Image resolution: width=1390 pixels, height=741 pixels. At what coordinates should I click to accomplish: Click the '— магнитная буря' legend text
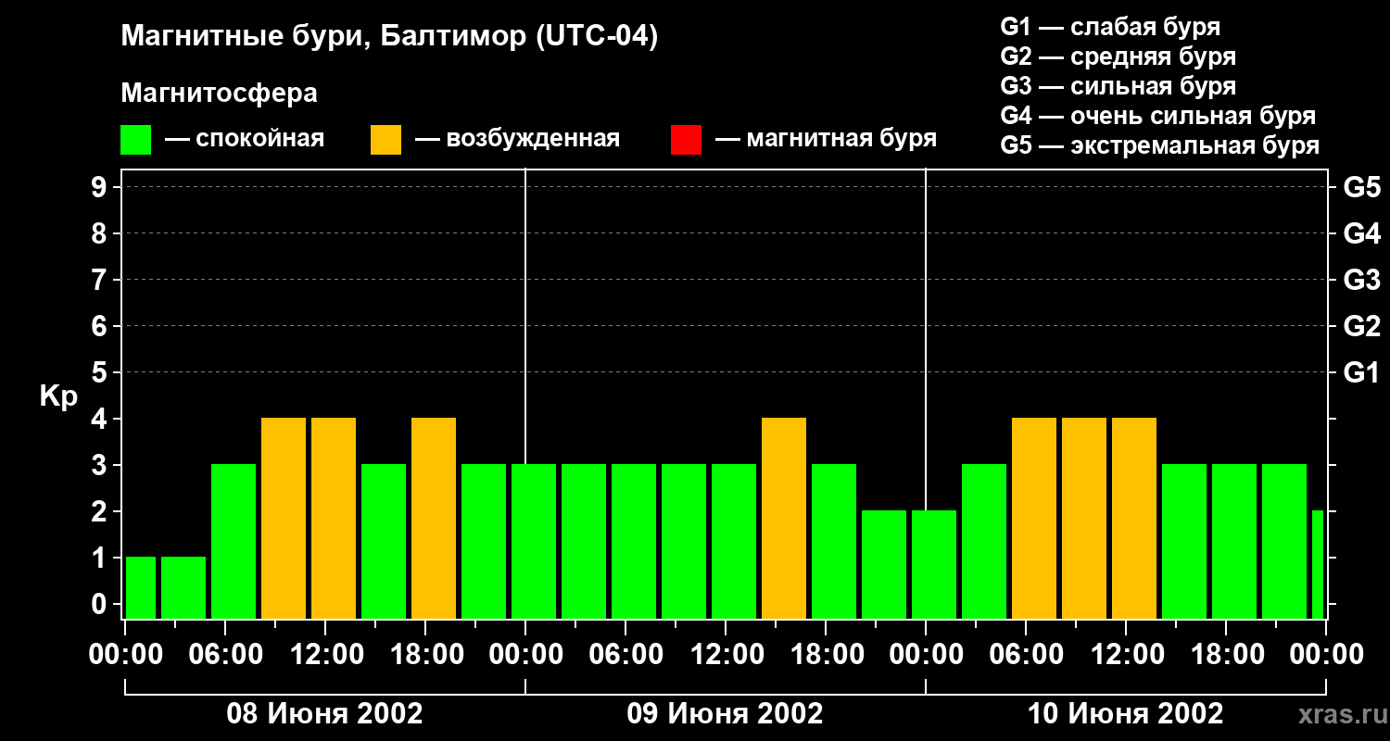(826, 139)
